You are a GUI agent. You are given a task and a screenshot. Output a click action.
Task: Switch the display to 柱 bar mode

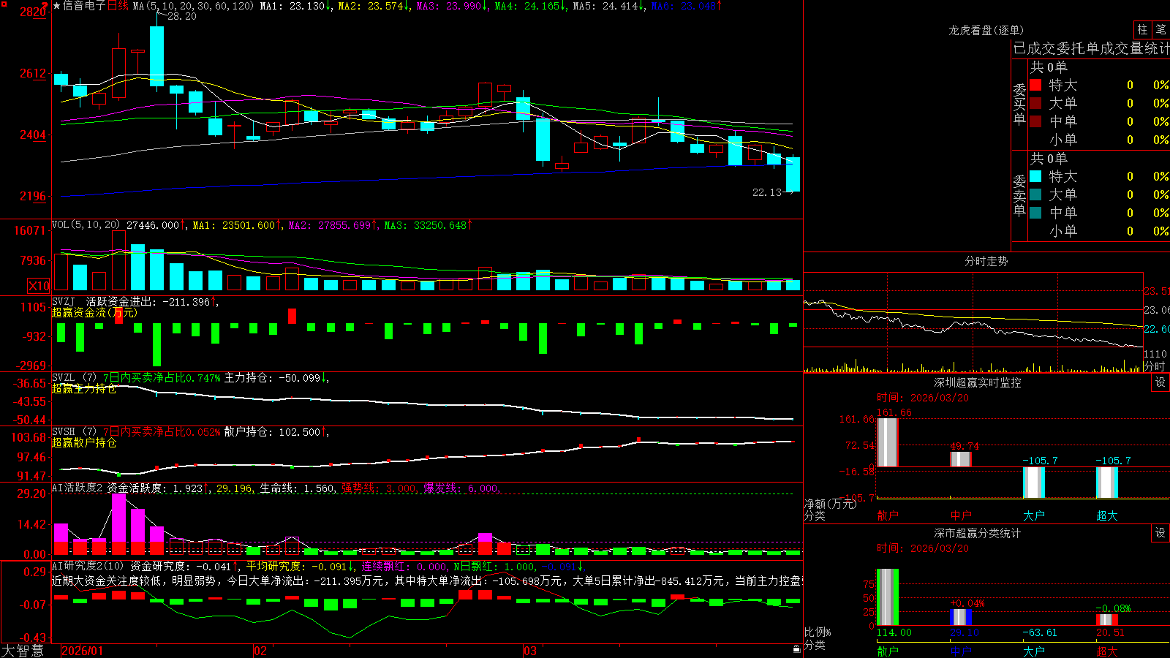click(1142, 29)
